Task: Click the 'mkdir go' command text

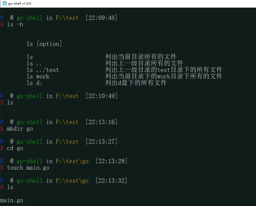Action: click(x=20, y=129)
